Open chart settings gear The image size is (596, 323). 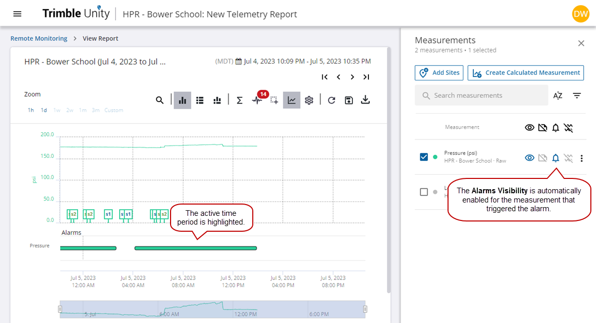pyautogui.click(x=309, y=100)
